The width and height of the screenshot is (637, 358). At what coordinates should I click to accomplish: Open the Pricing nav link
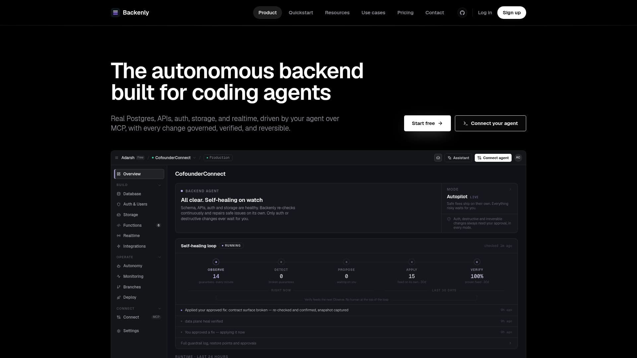coord(405,13)
